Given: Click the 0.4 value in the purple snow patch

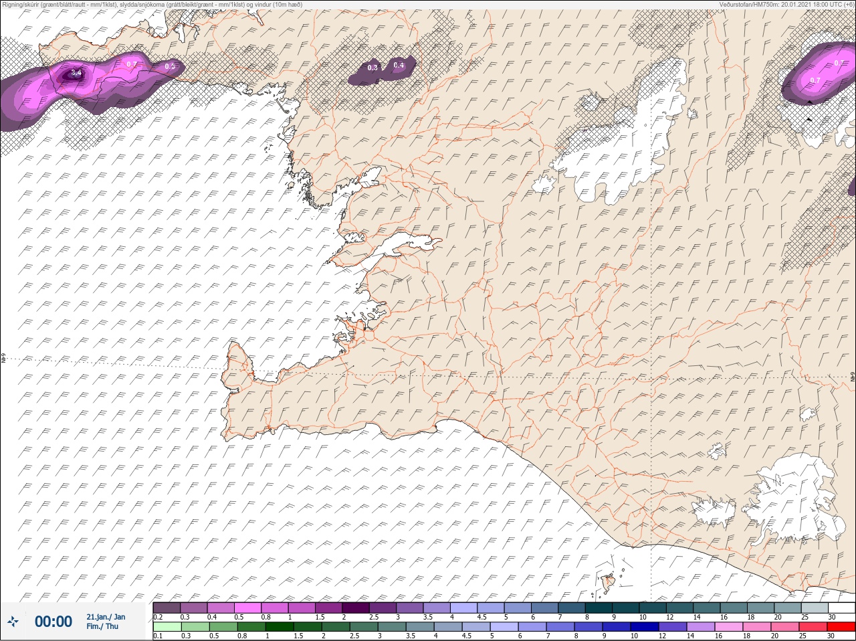Looking at the screenshot, I should coord(399,65).
